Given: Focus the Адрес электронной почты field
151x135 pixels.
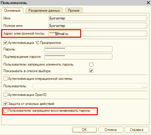Looking at the screenshot, I should tap(98, 34).
